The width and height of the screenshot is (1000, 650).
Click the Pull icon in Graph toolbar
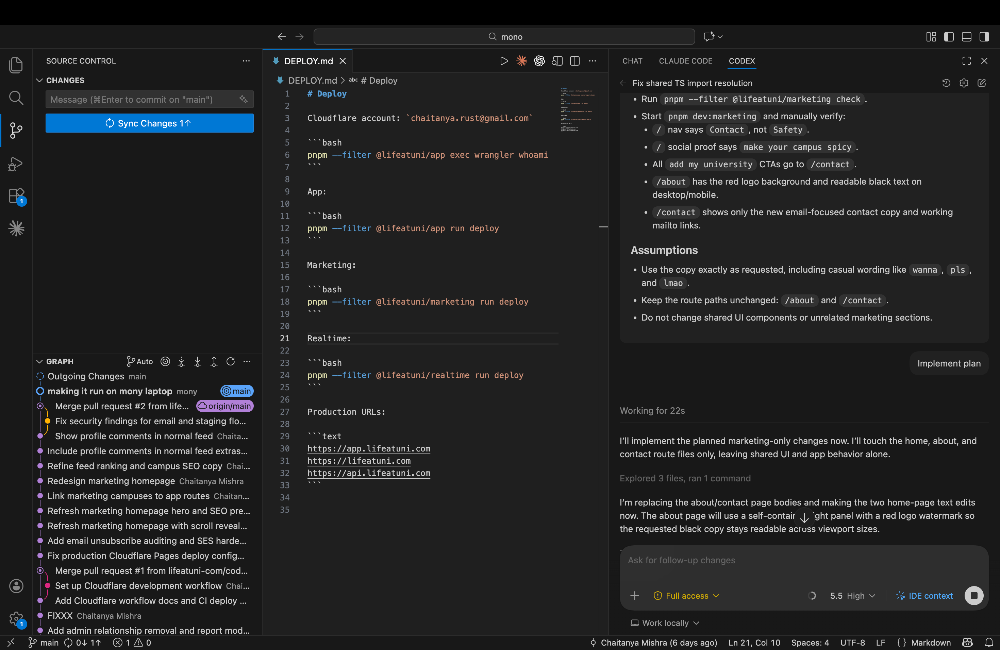(198, 361)
